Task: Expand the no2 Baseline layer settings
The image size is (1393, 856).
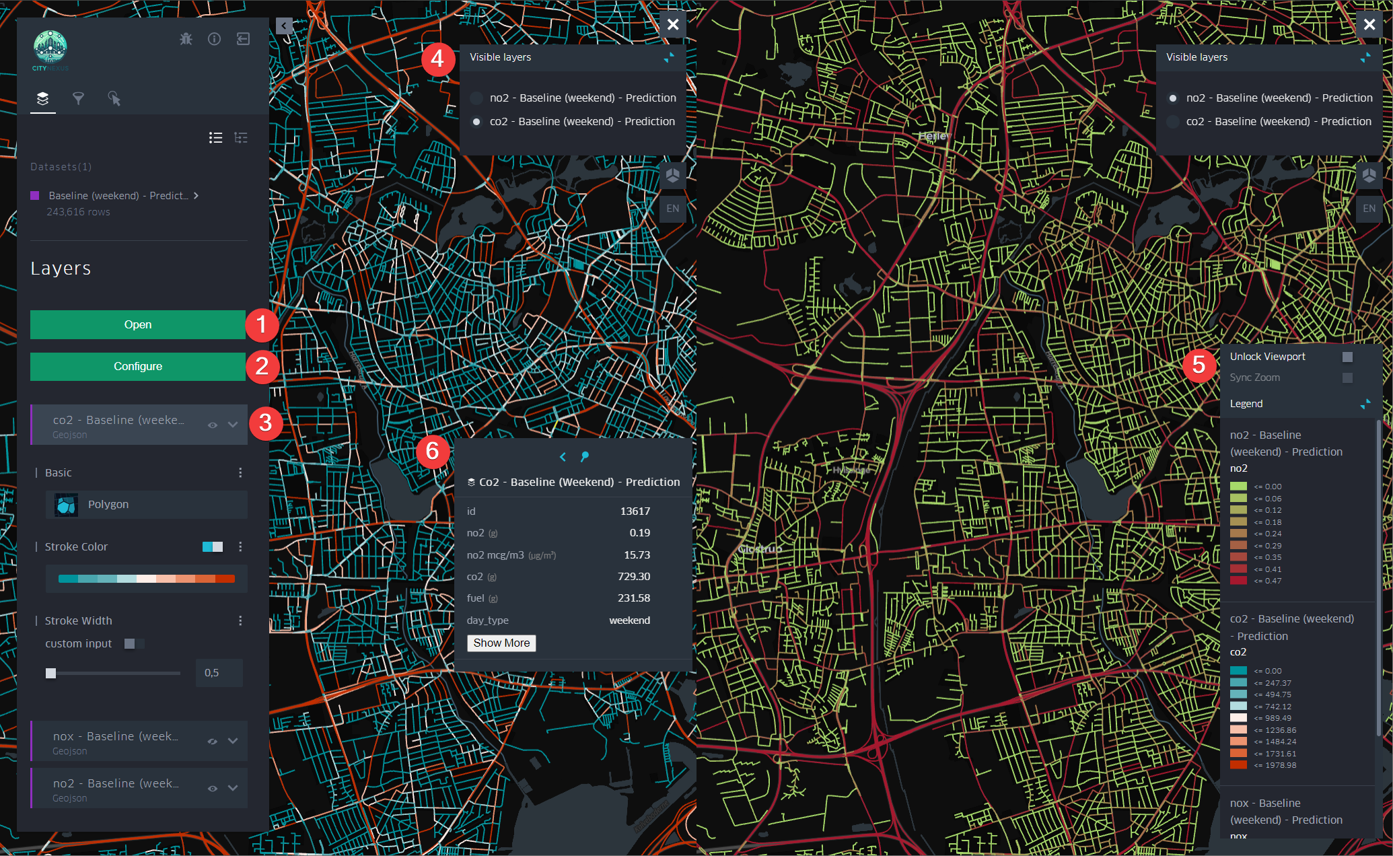Action: (x=233, y=789)
